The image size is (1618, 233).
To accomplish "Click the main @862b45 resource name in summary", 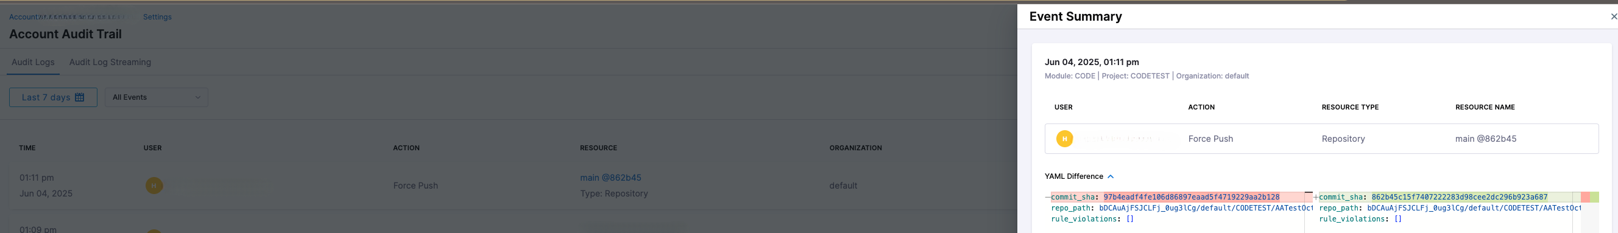I will click(1485, 139).
